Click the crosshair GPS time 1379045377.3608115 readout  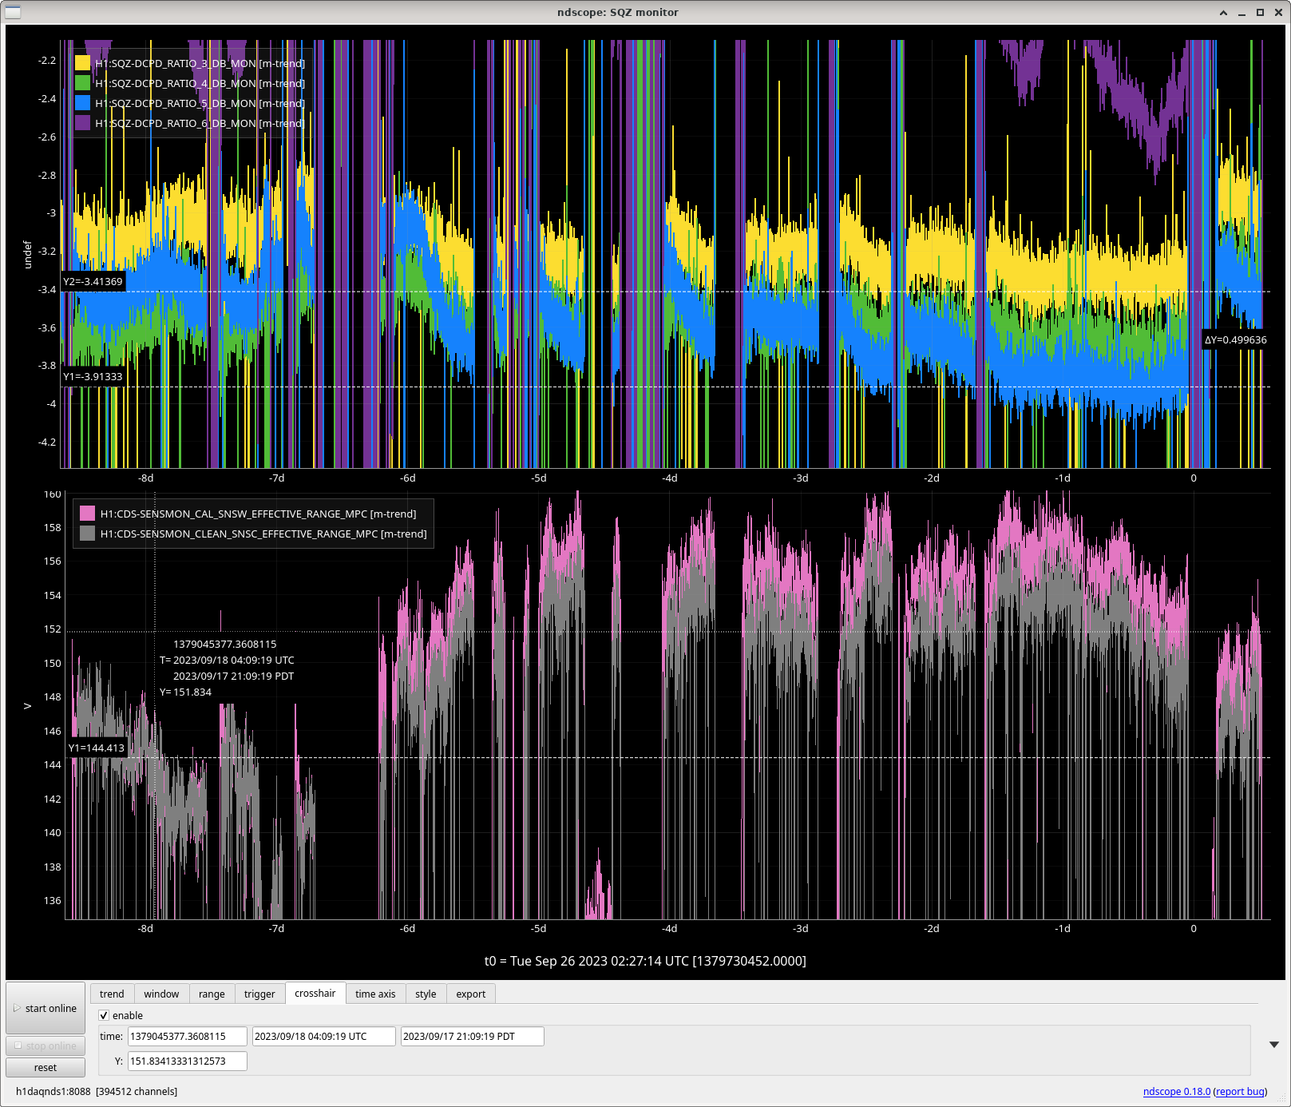225,644
